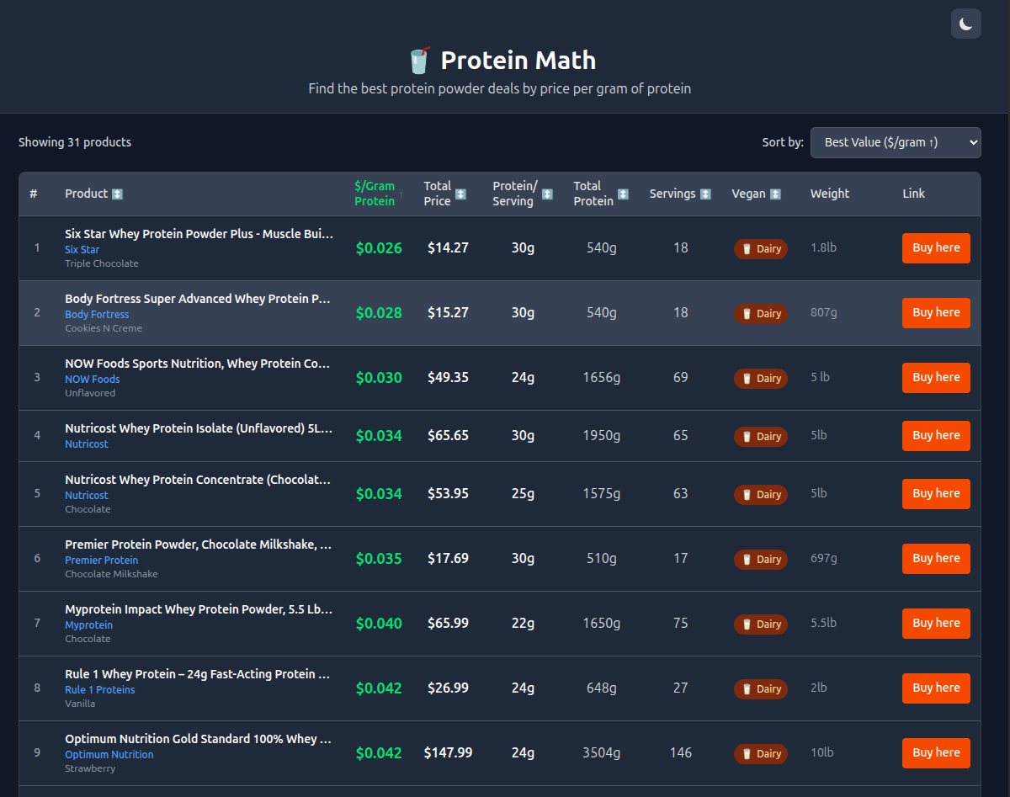Open the Body Fortress brand link
1010x797 pixels.
pyautogui.click(x=97, y=315)
